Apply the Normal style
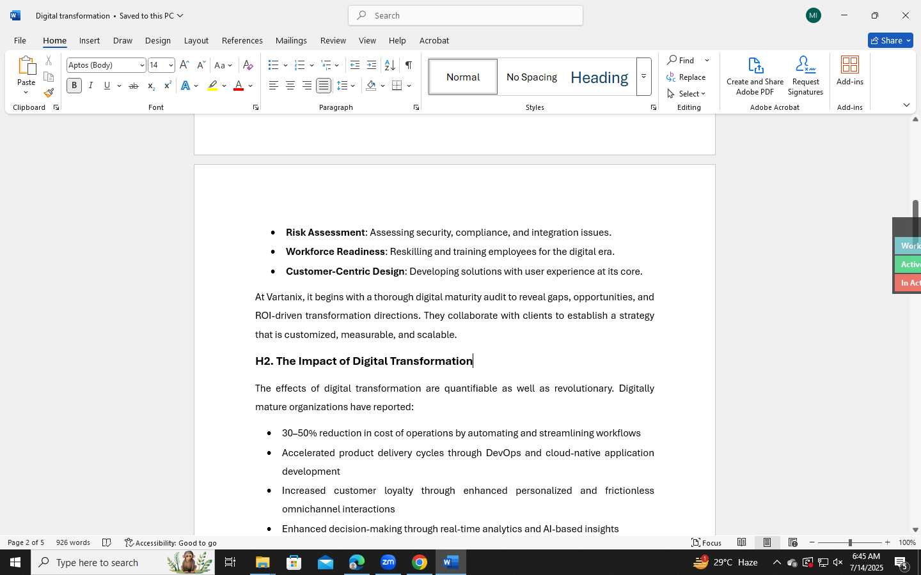Viewport: 921px width, 575px height. [x=463, y=77]
